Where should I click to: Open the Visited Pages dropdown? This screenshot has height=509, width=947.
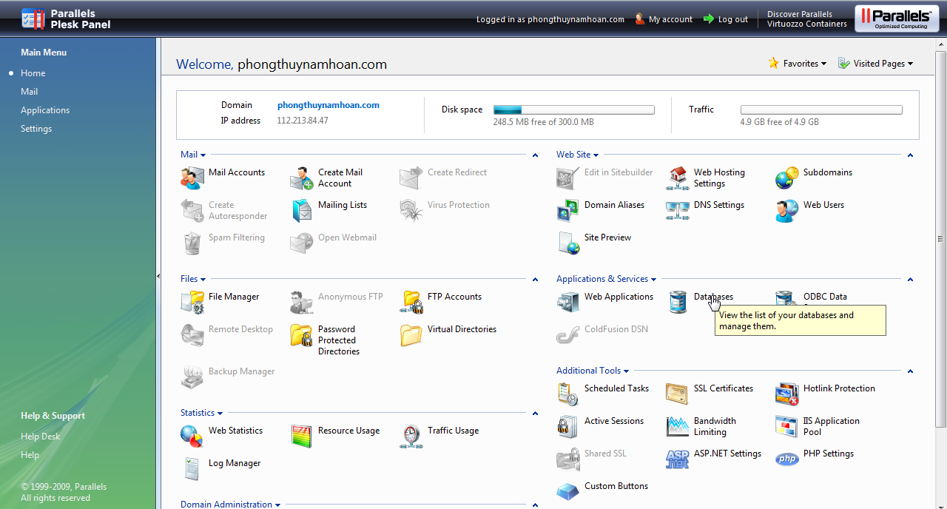pos(876,64)
